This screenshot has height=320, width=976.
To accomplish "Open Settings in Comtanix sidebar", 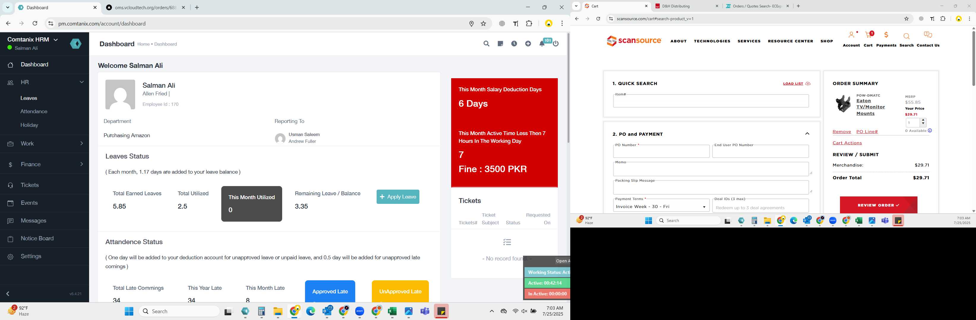I will [31, 256].
